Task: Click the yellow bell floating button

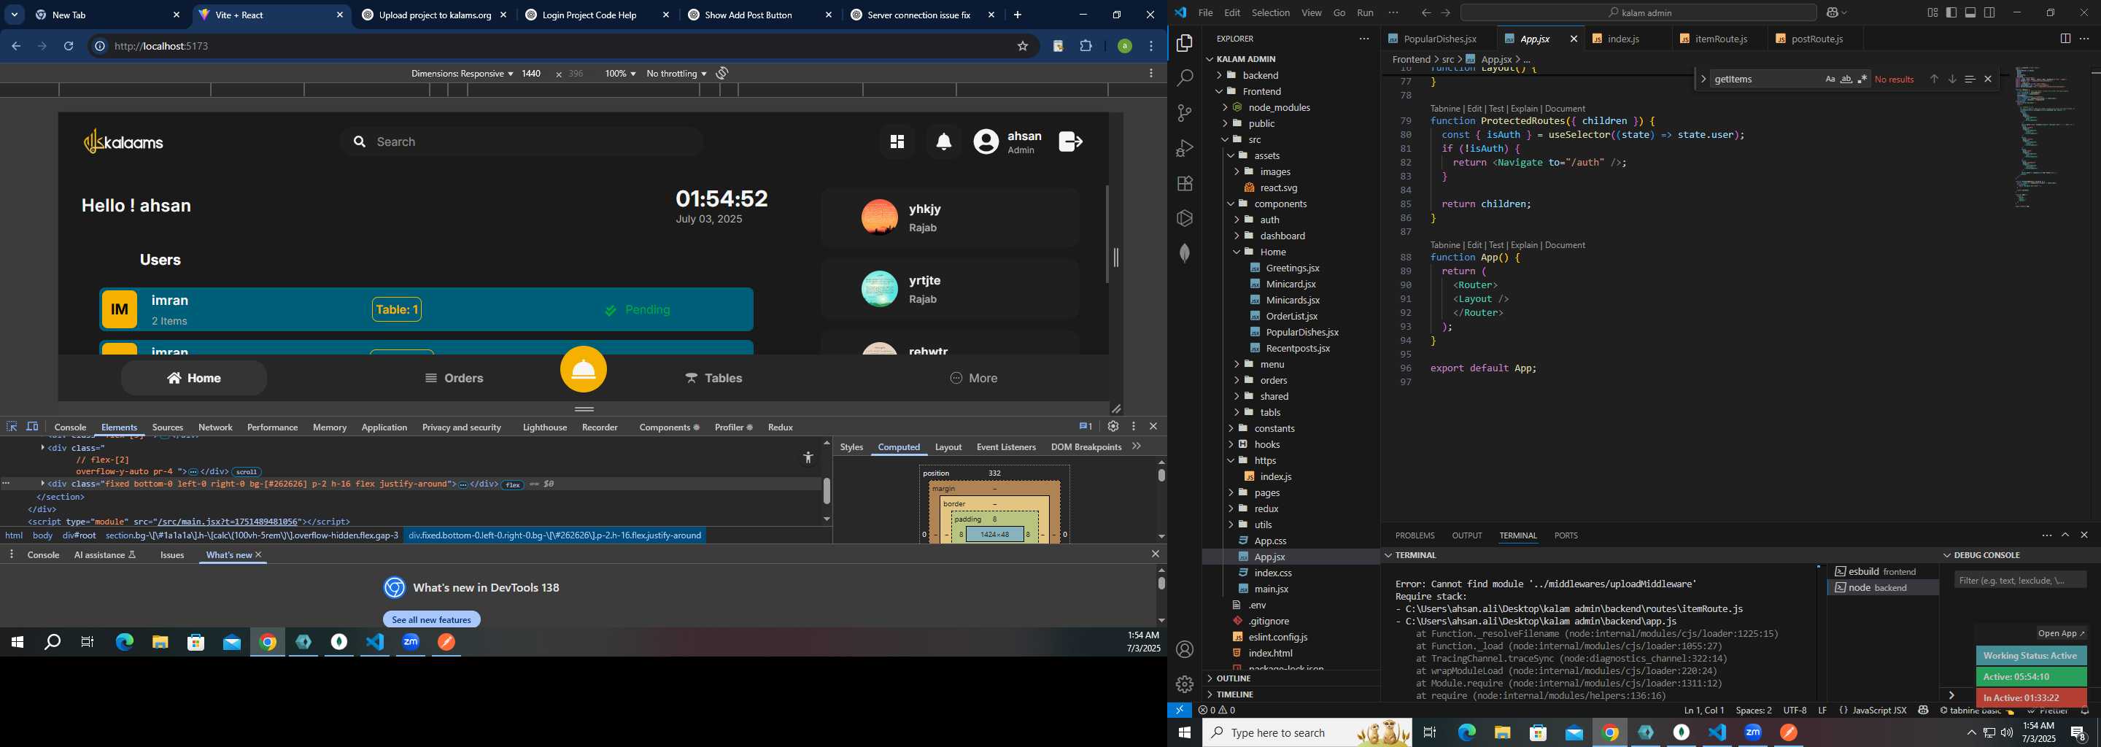Action: point(584,369)
